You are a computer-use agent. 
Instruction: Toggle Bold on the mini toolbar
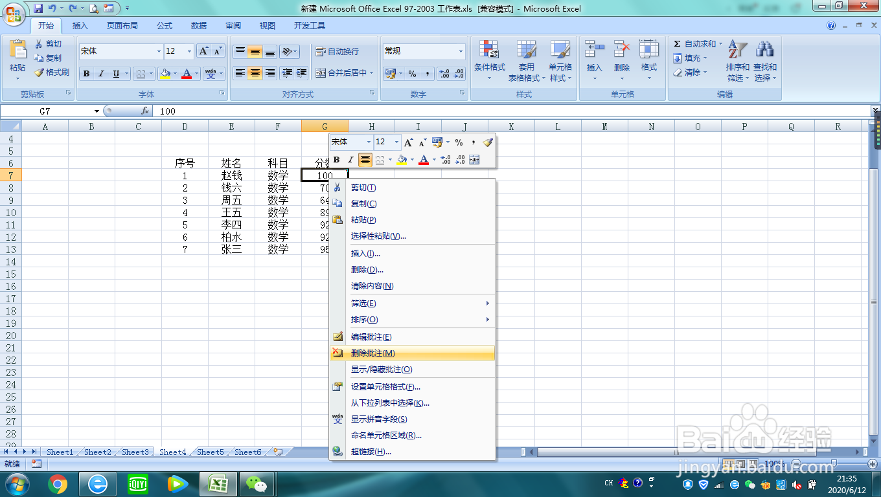[x=336, y=160]
